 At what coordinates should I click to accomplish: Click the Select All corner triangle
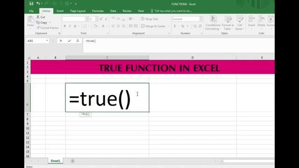[28, 58]
